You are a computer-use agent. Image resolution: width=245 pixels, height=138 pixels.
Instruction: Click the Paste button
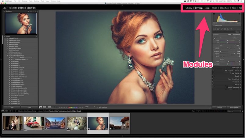coord(29,107)
